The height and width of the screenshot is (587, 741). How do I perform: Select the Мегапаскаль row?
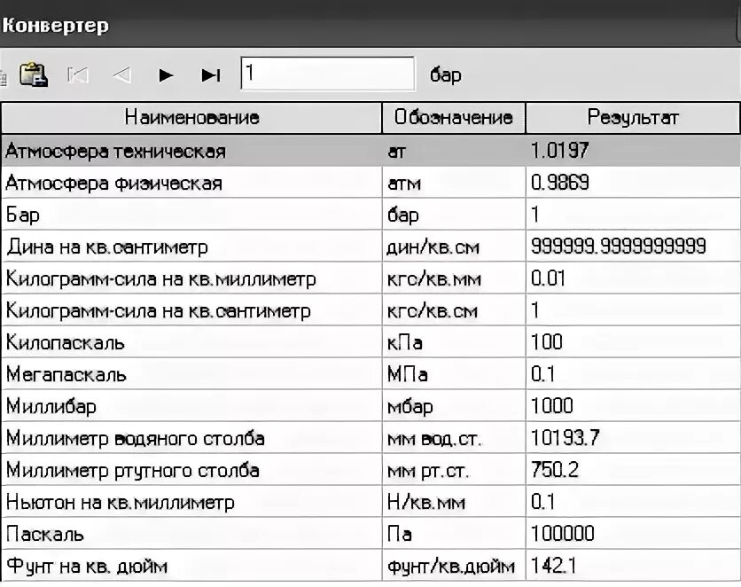(x=370, y=374)
